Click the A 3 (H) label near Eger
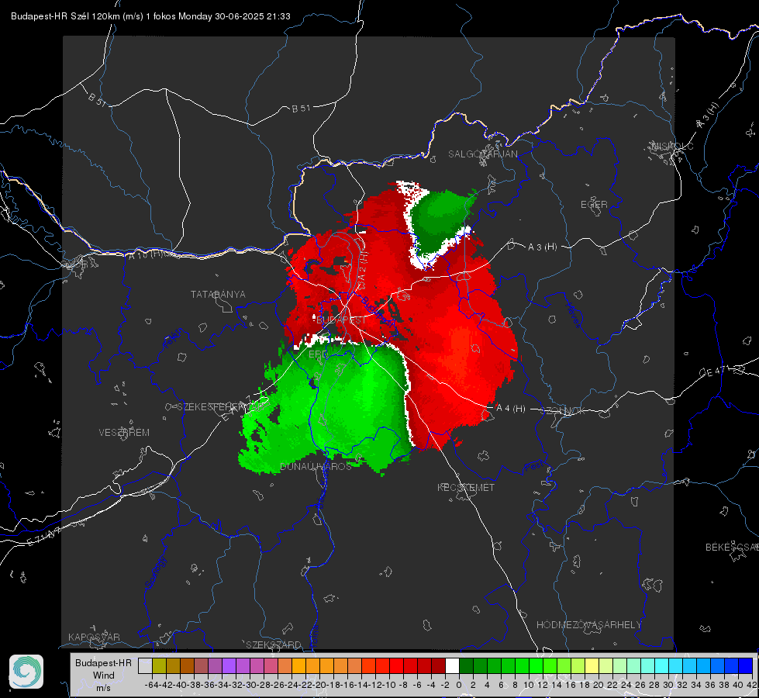 coord(542,247)
